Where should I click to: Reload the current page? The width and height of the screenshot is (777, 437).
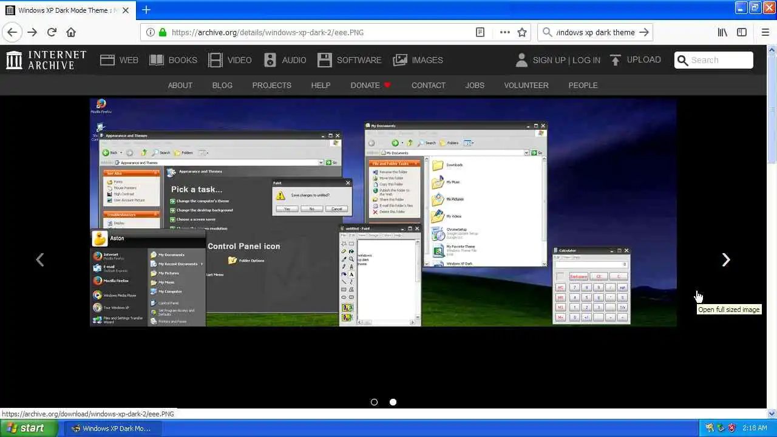(x=52, y=32)
